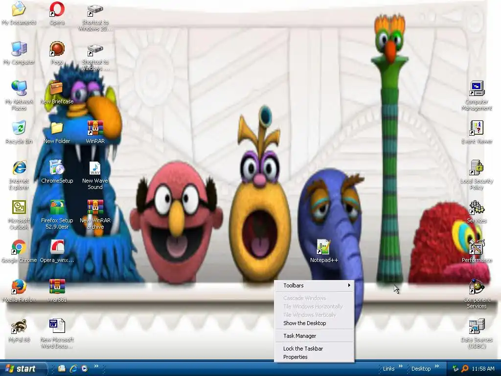Expand the Quick Launch overflow chevron
Image resolution: width=501 pixels, height=376 pixels.
(96, 366)
